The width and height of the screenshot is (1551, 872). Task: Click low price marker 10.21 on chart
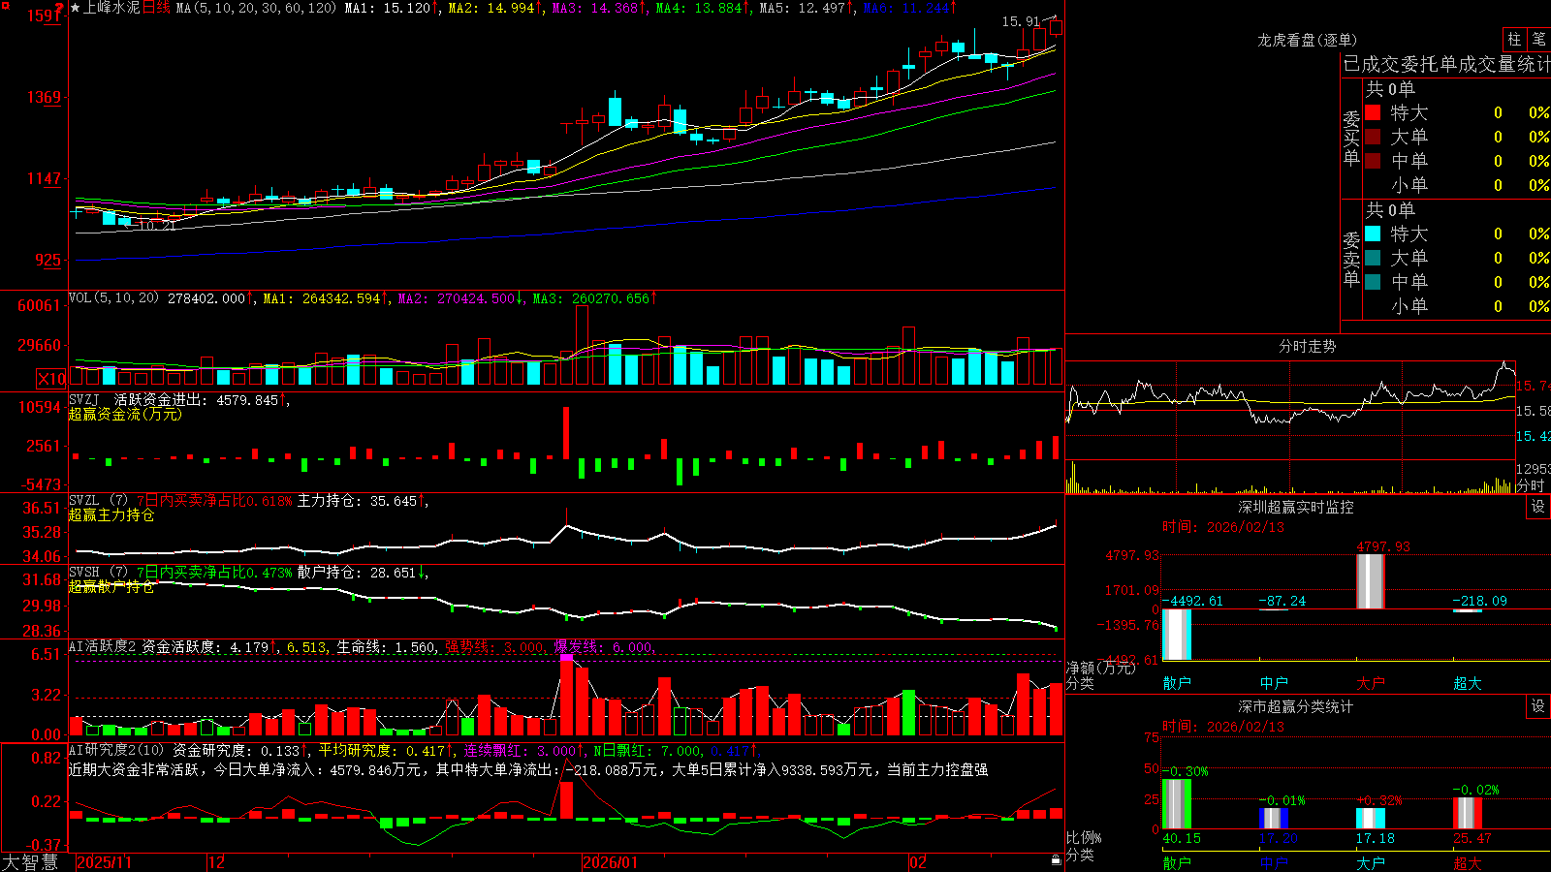[157, 226]
